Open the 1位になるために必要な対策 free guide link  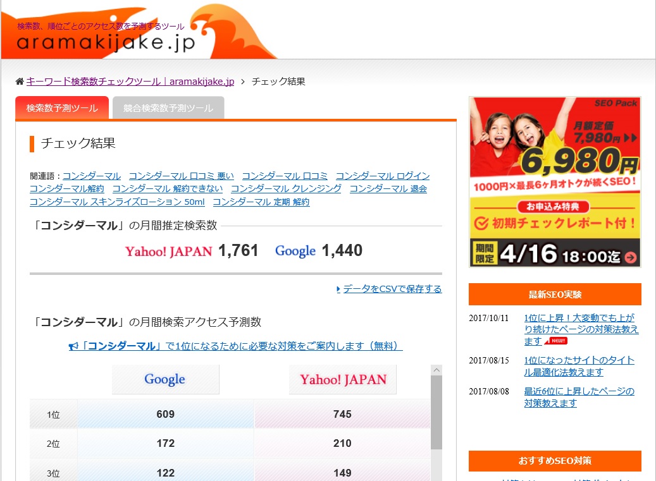(x=240, y=346)
